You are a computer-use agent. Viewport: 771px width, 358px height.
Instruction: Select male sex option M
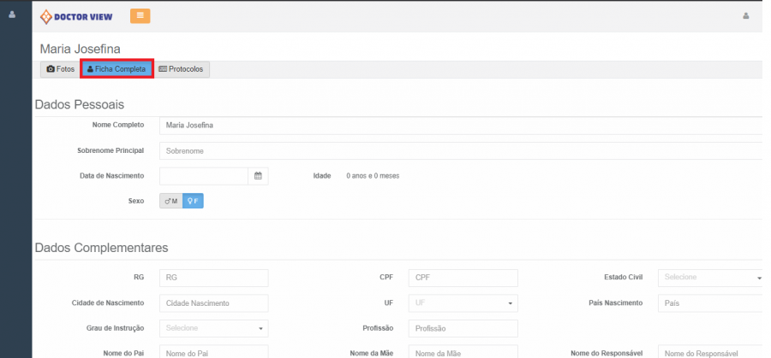pyautogui.click(x=170, y=201)
